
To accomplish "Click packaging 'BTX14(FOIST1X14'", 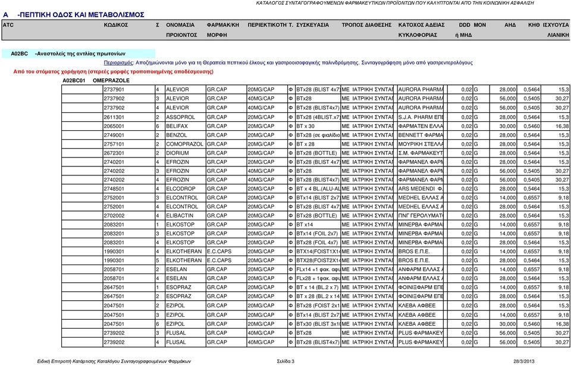I will pos(318,251).
